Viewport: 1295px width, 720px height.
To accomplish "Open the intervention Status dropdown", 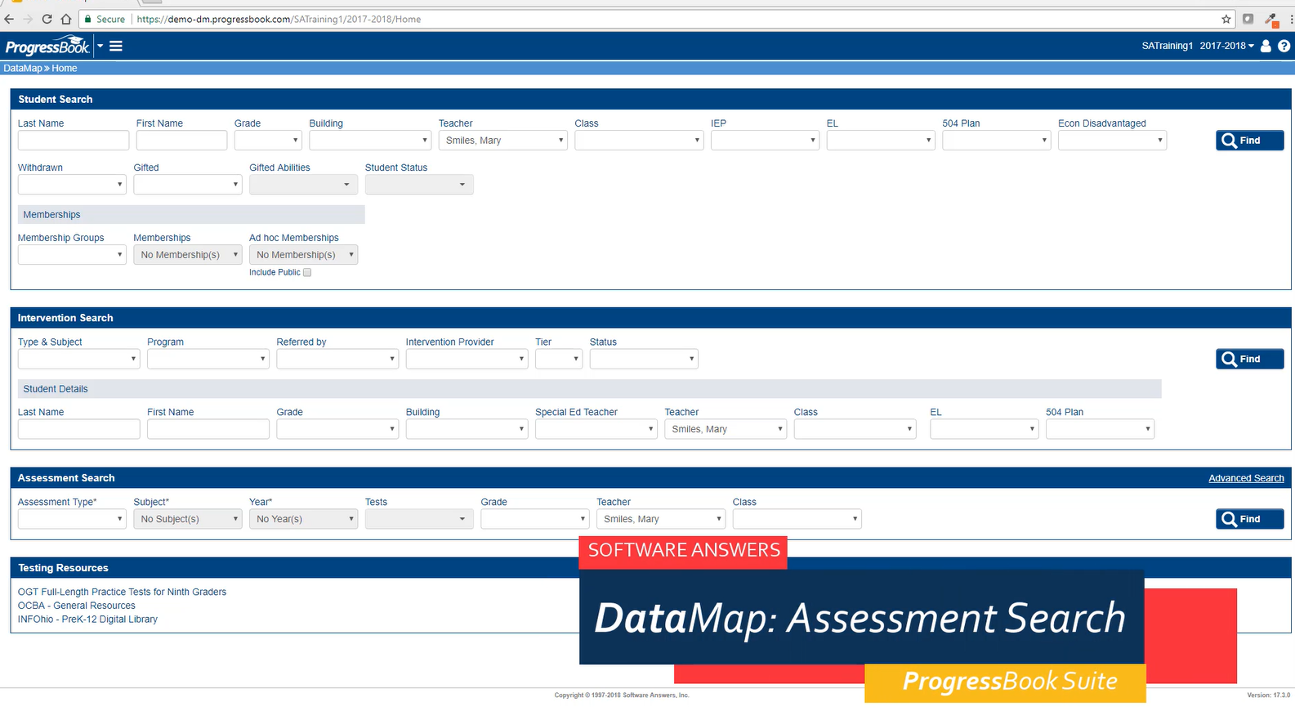I will coord(644,359).
